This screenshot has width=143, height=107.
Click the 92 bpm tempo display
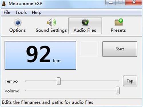point(40,55)
